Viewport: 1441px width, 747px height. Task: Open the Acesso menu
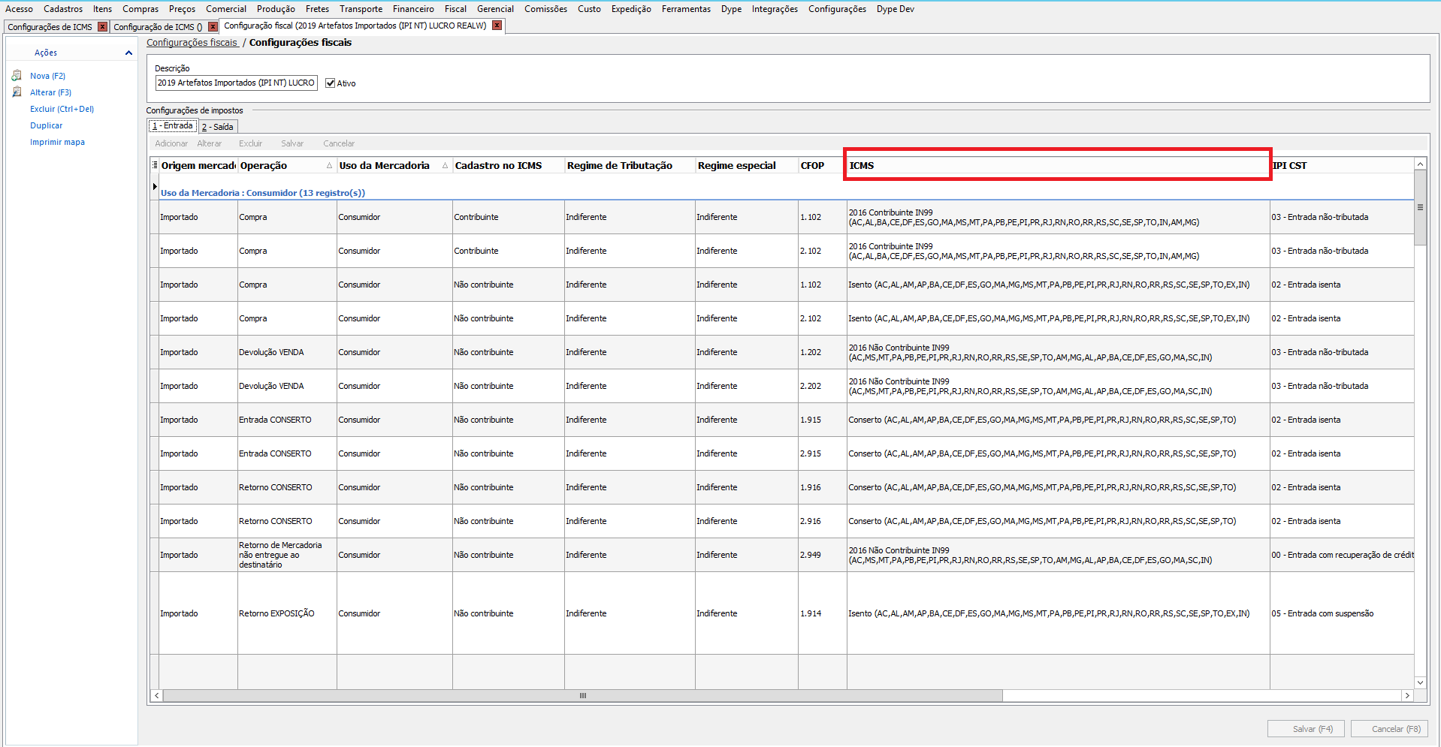pyautogui.click(x=19, y=9)
